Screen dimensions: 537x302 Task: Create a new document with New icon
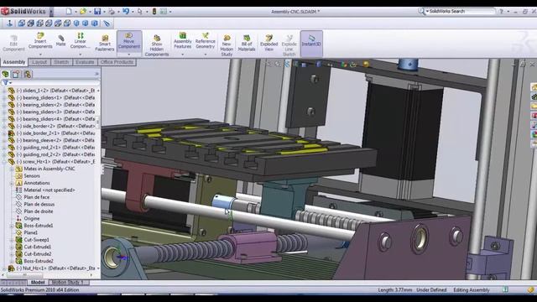[69, 12]
